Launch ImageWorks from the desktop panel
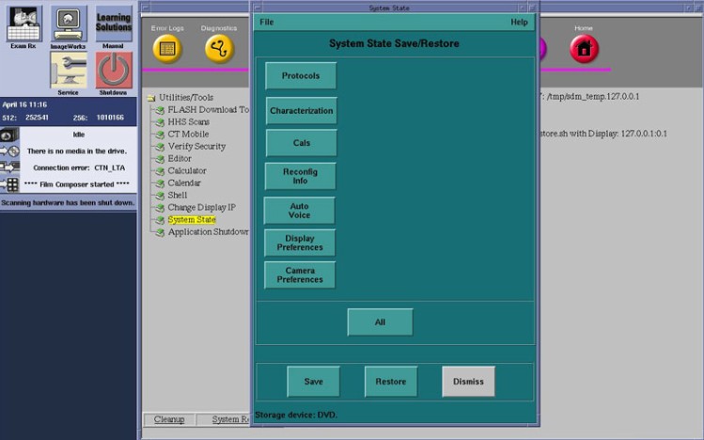The height and width of the screenshot is (440, 704). [69, 24]
